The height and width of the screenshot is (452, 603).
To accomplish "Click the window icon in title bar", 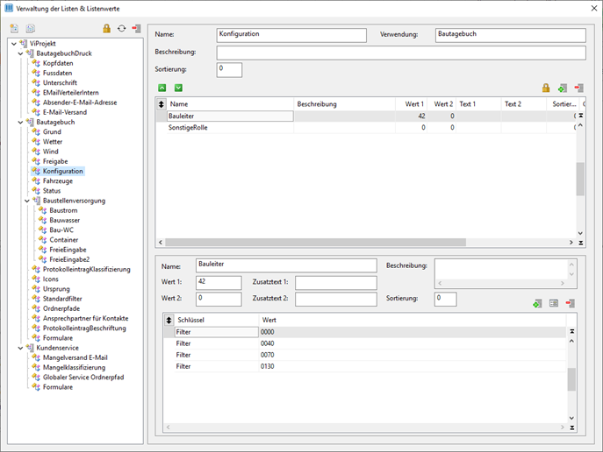I will (9, 8).
